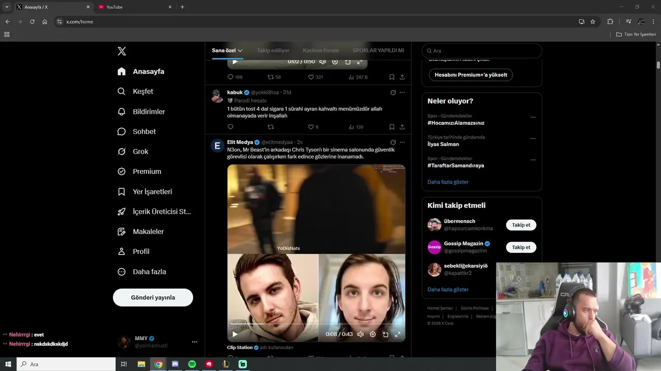Open the #HocamızıAlamazsınız trend
661x371 pixels.
tap(456, 123)
